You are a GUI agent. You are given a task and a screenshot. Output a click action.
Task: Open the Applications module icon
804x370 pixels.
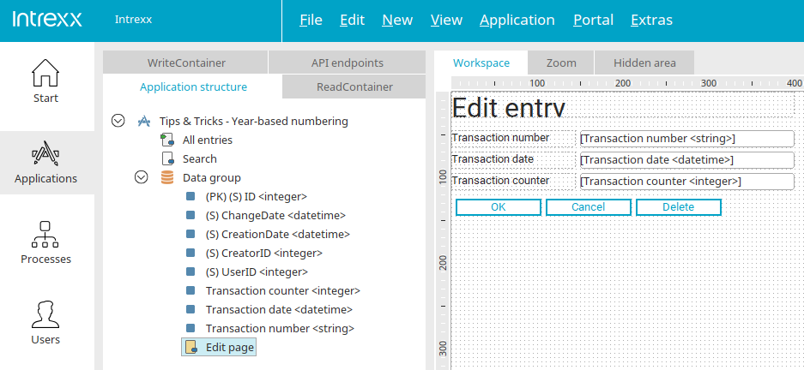45,153
